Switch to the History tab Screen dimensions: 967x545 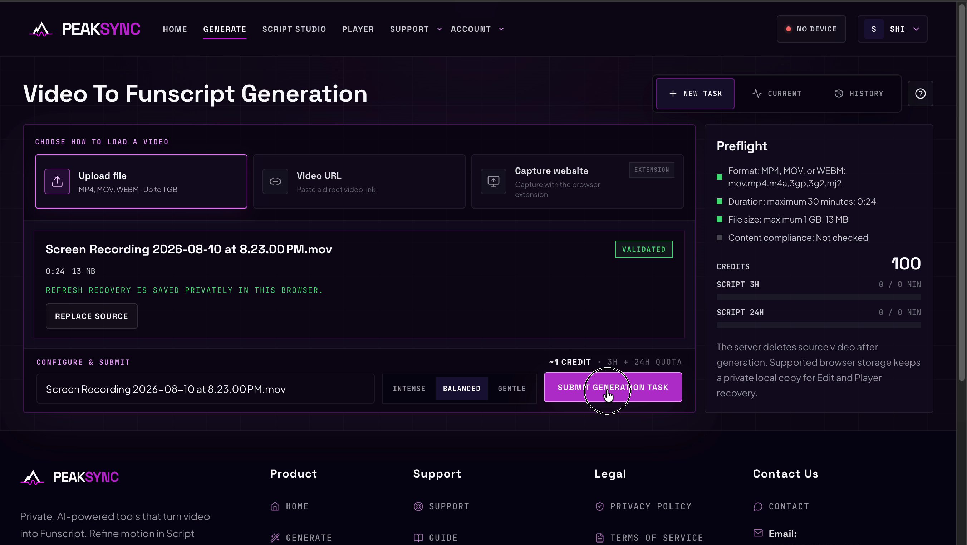(859, 94)
